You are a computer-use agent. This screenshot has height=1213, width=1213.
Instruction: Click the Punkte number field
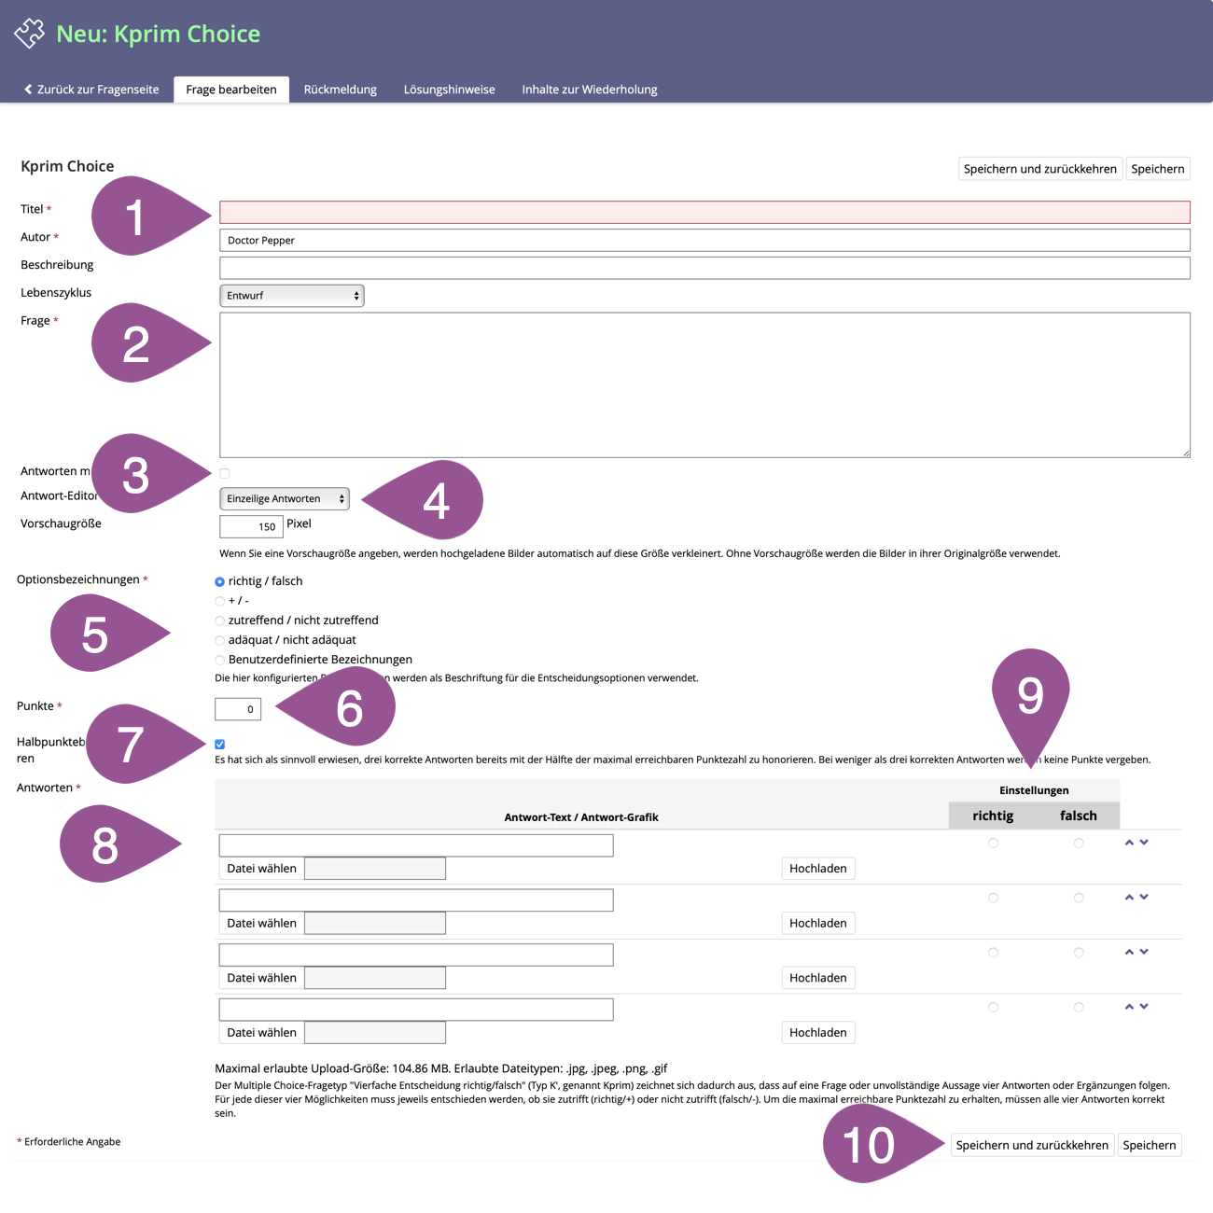coord(238,709)
